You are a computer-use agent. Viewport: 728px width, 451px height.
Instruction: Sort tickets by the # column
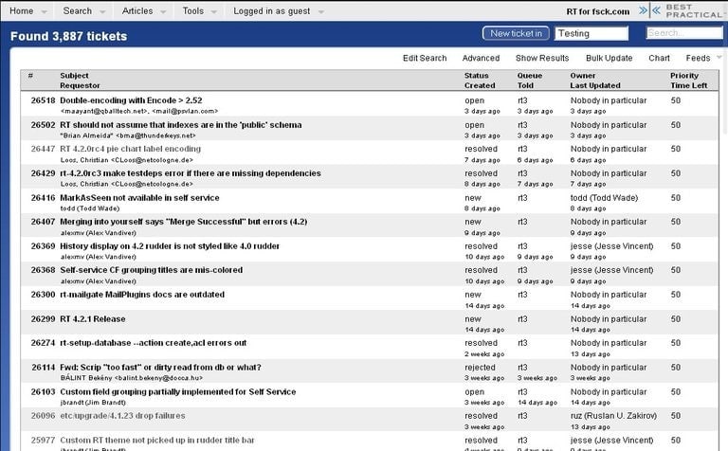coord(30,75)
